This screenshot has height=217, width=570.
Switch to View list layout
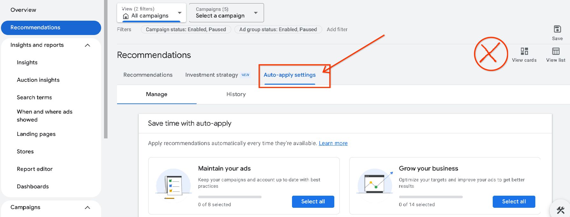point(555,52)
